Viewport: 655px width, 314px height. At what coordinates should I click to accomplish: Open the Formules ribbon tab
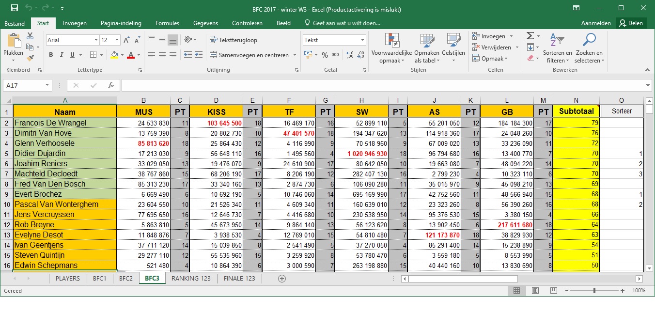[x=167, y=23]
